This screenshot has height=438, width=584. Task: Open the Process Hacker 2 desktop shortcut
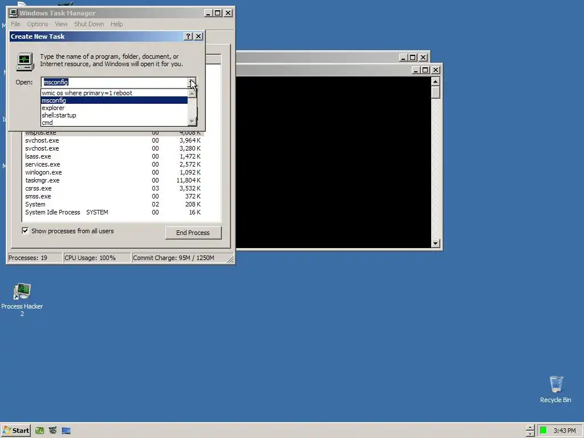pyautogui.click(x=22, y=299)
